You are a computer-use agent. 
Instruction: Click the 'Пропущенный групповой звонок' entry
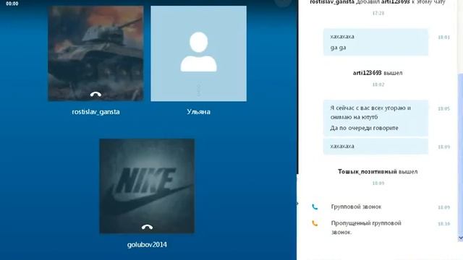[366, 227]
